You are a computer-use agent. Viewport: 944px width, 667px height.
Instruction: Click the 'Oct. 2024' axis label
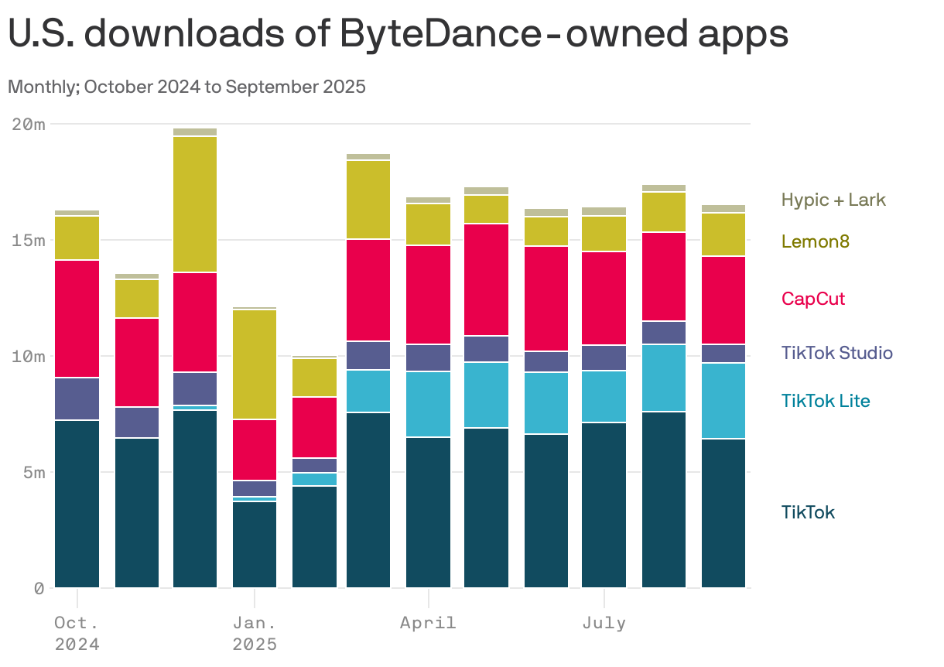pyautogui.click(x=77, y=632)
